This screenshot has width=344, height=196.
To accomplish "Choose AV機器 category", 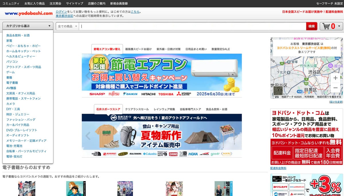I will [11, 88].
